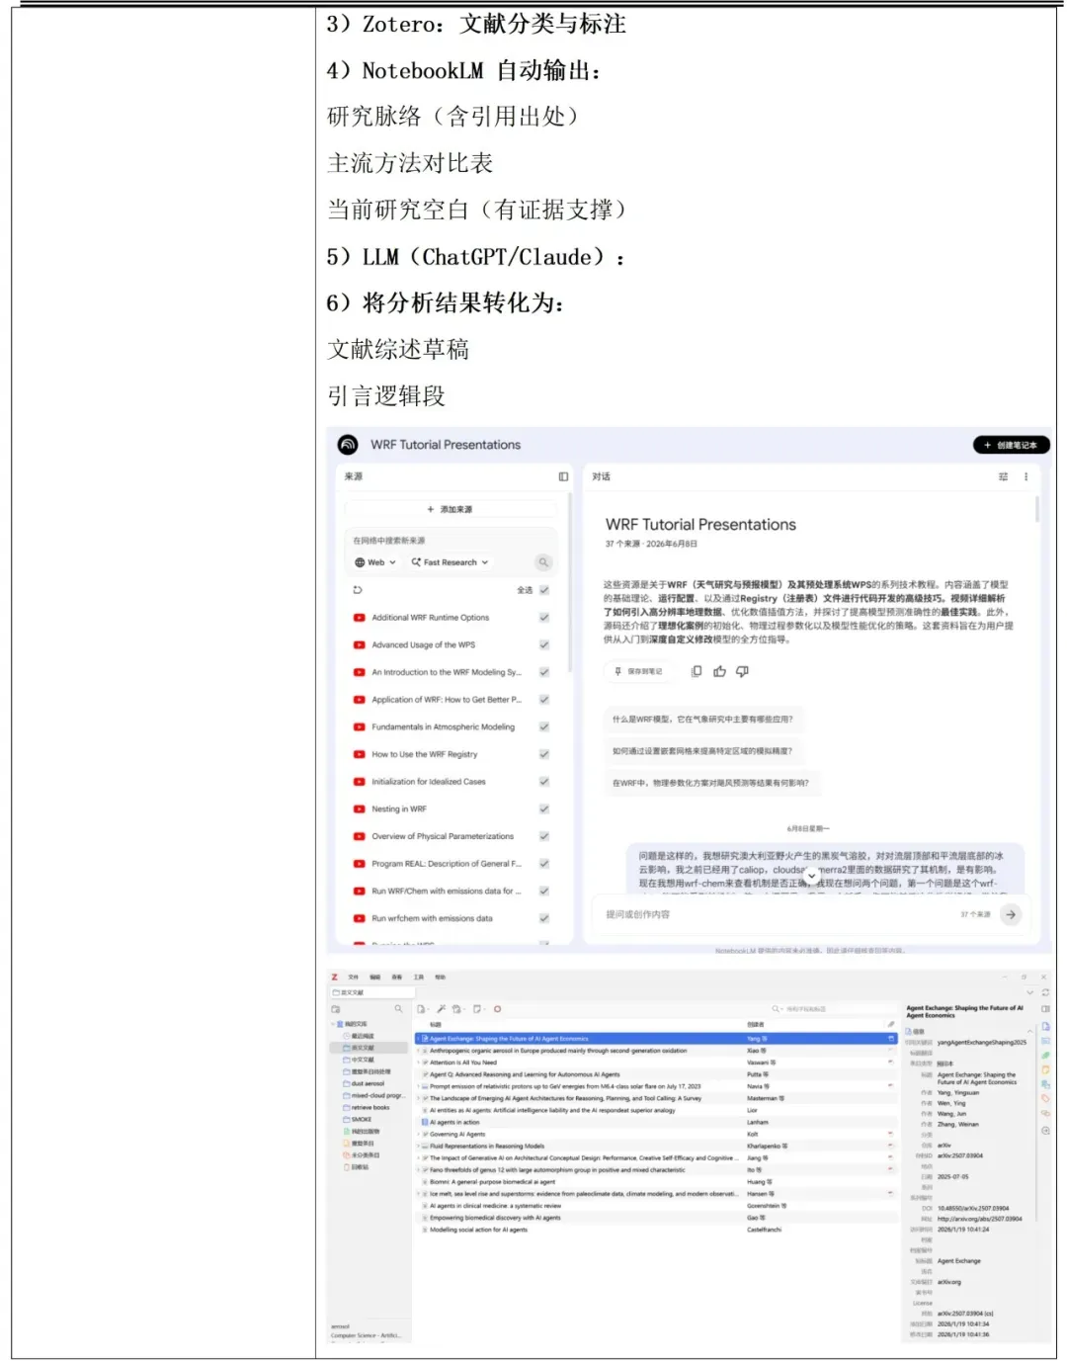This screenshot has width=1067, height=1363.
Task: Copy the summary with the copy icon
Action: click(697, 671)
